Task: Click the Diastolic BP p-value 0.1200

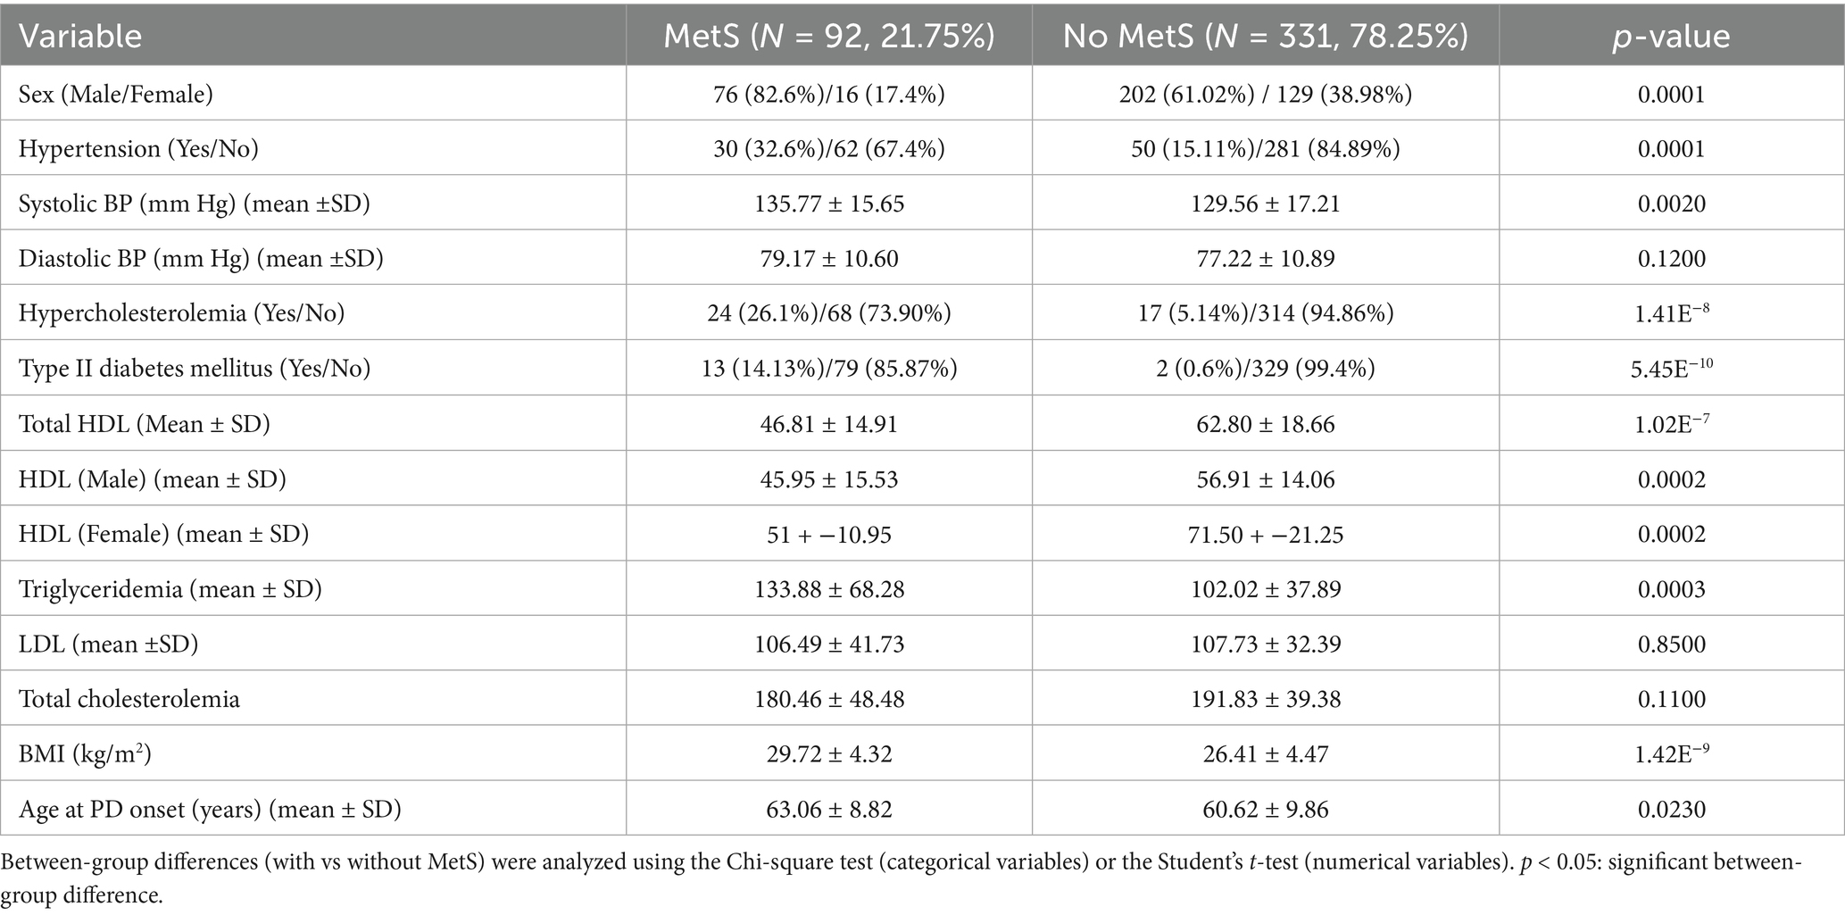Action: (1671, 259)
